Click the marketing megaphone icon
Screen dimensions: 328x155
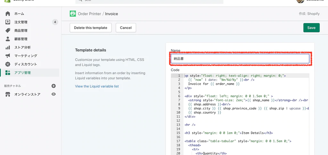click(8, 56)
